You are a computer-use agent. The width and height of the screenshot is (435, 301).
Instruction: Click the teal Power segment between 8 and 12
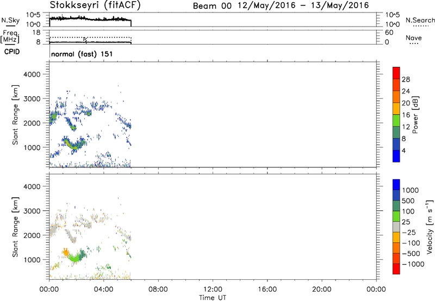[x=396, y=132]
